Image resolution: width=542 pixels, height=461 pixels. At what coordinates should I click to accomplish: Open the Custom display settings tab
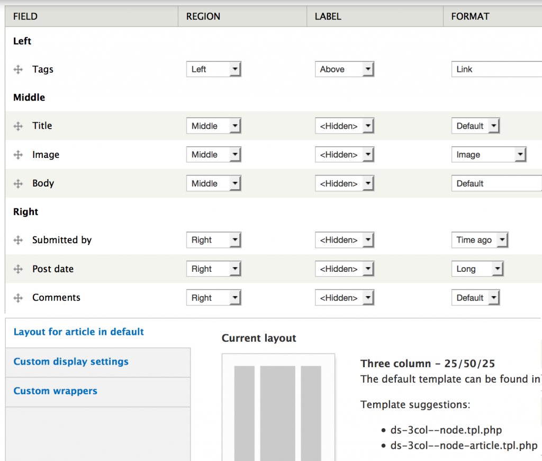tap(71, 362)
